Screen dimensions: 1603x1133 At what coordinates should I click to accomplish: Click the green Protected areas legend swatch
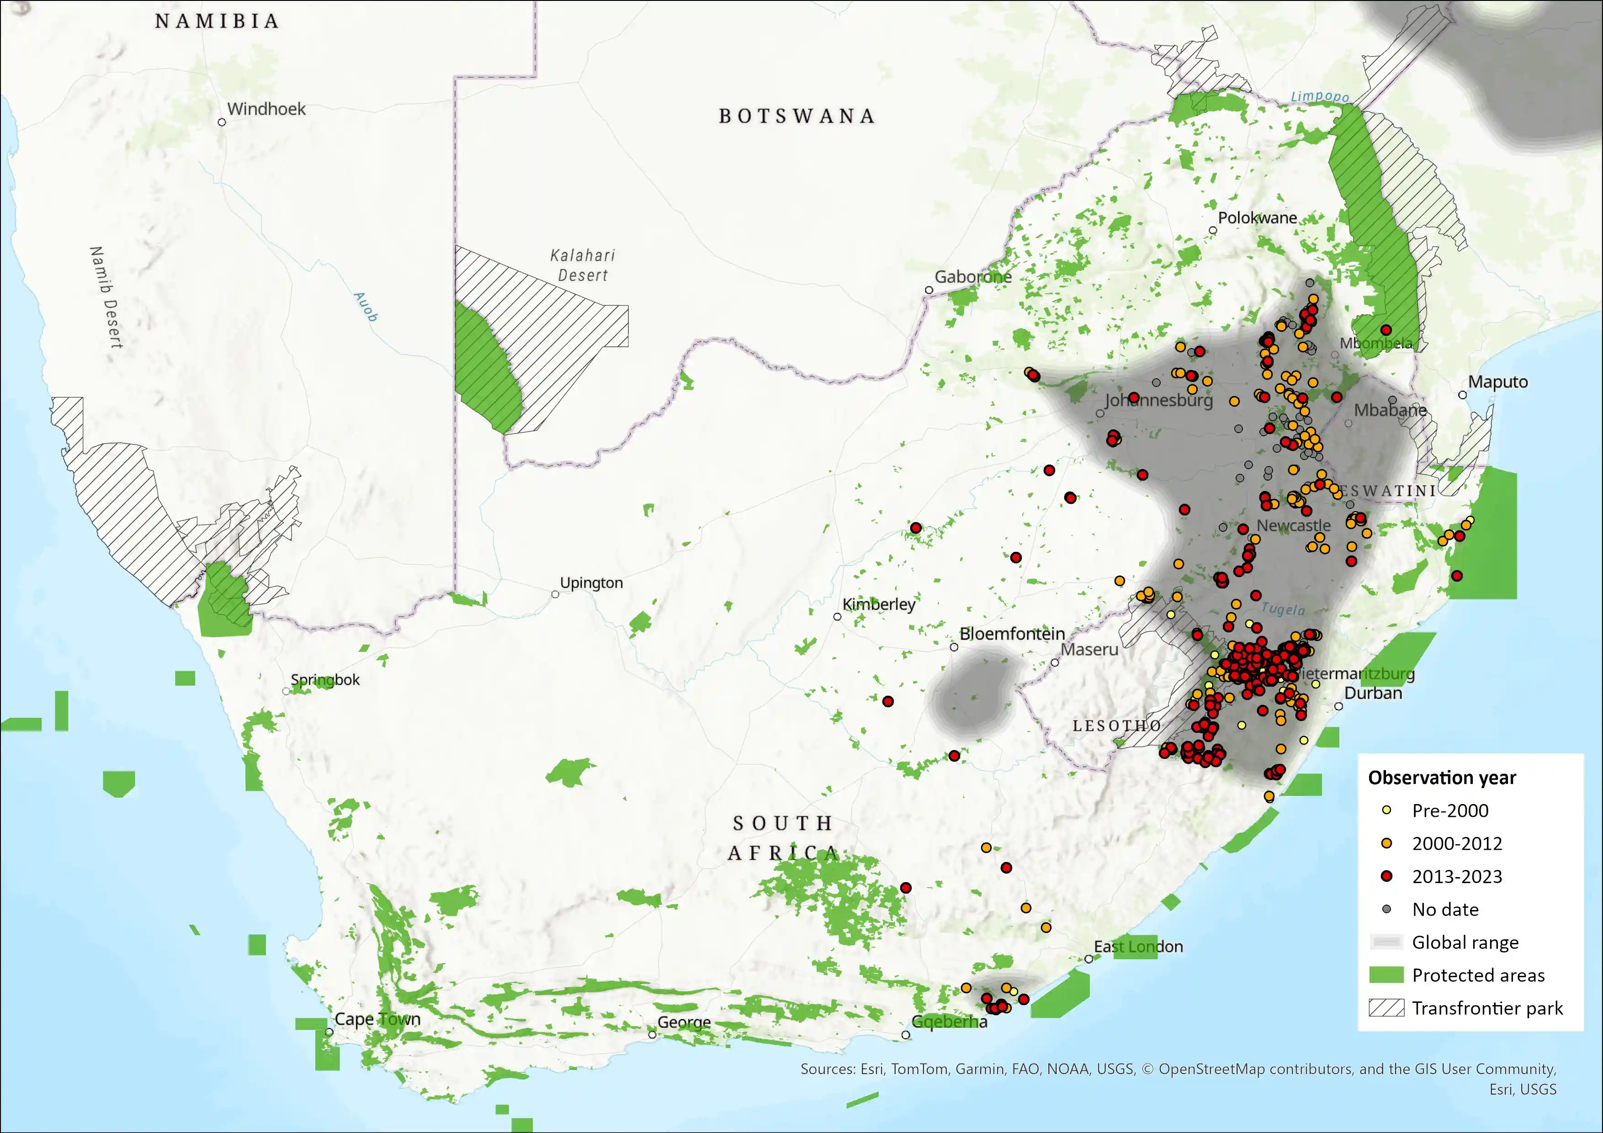point(1386,975)
